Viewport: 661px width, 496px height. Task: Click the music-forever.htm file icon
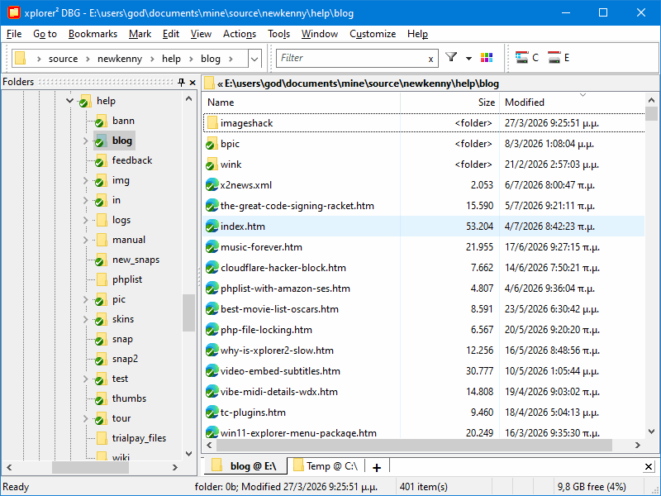pyautogui.click(x=212, y=246)
